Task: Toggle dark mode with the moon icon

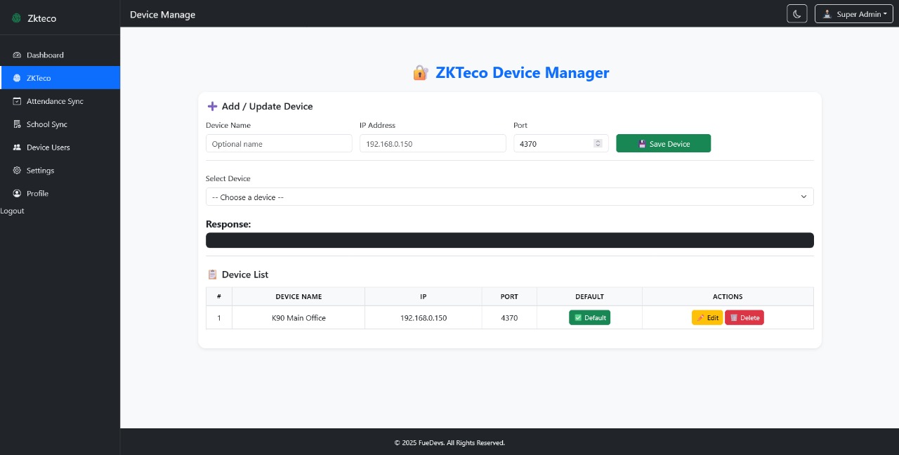Action: [797, 13]
